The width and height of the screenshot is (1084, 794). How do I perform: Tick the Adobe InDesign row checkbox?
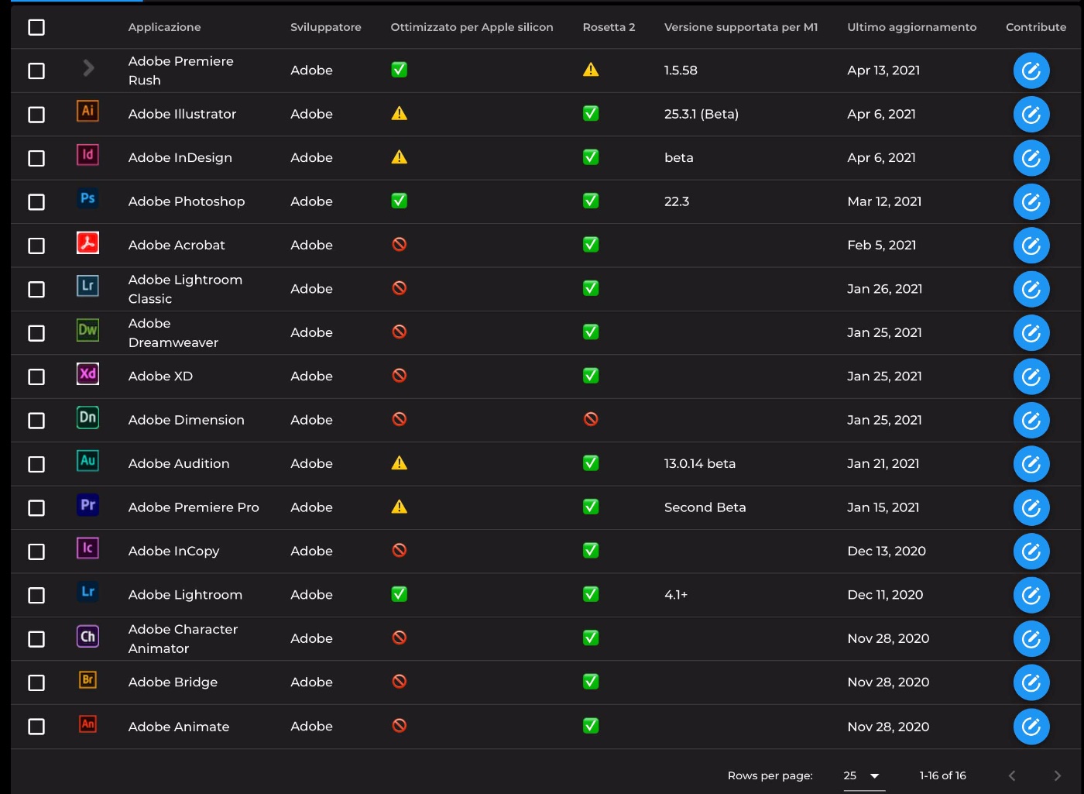click(36, 158)
